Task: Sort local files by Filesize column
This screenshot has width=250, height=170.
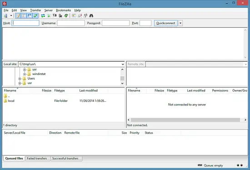Action: (x=47, y=90)
